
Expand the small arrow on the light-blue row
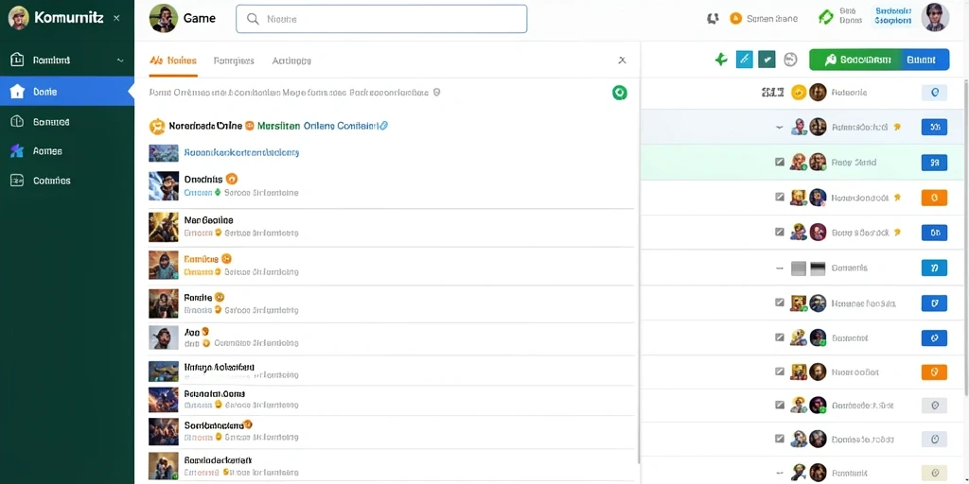click(780, 128)
